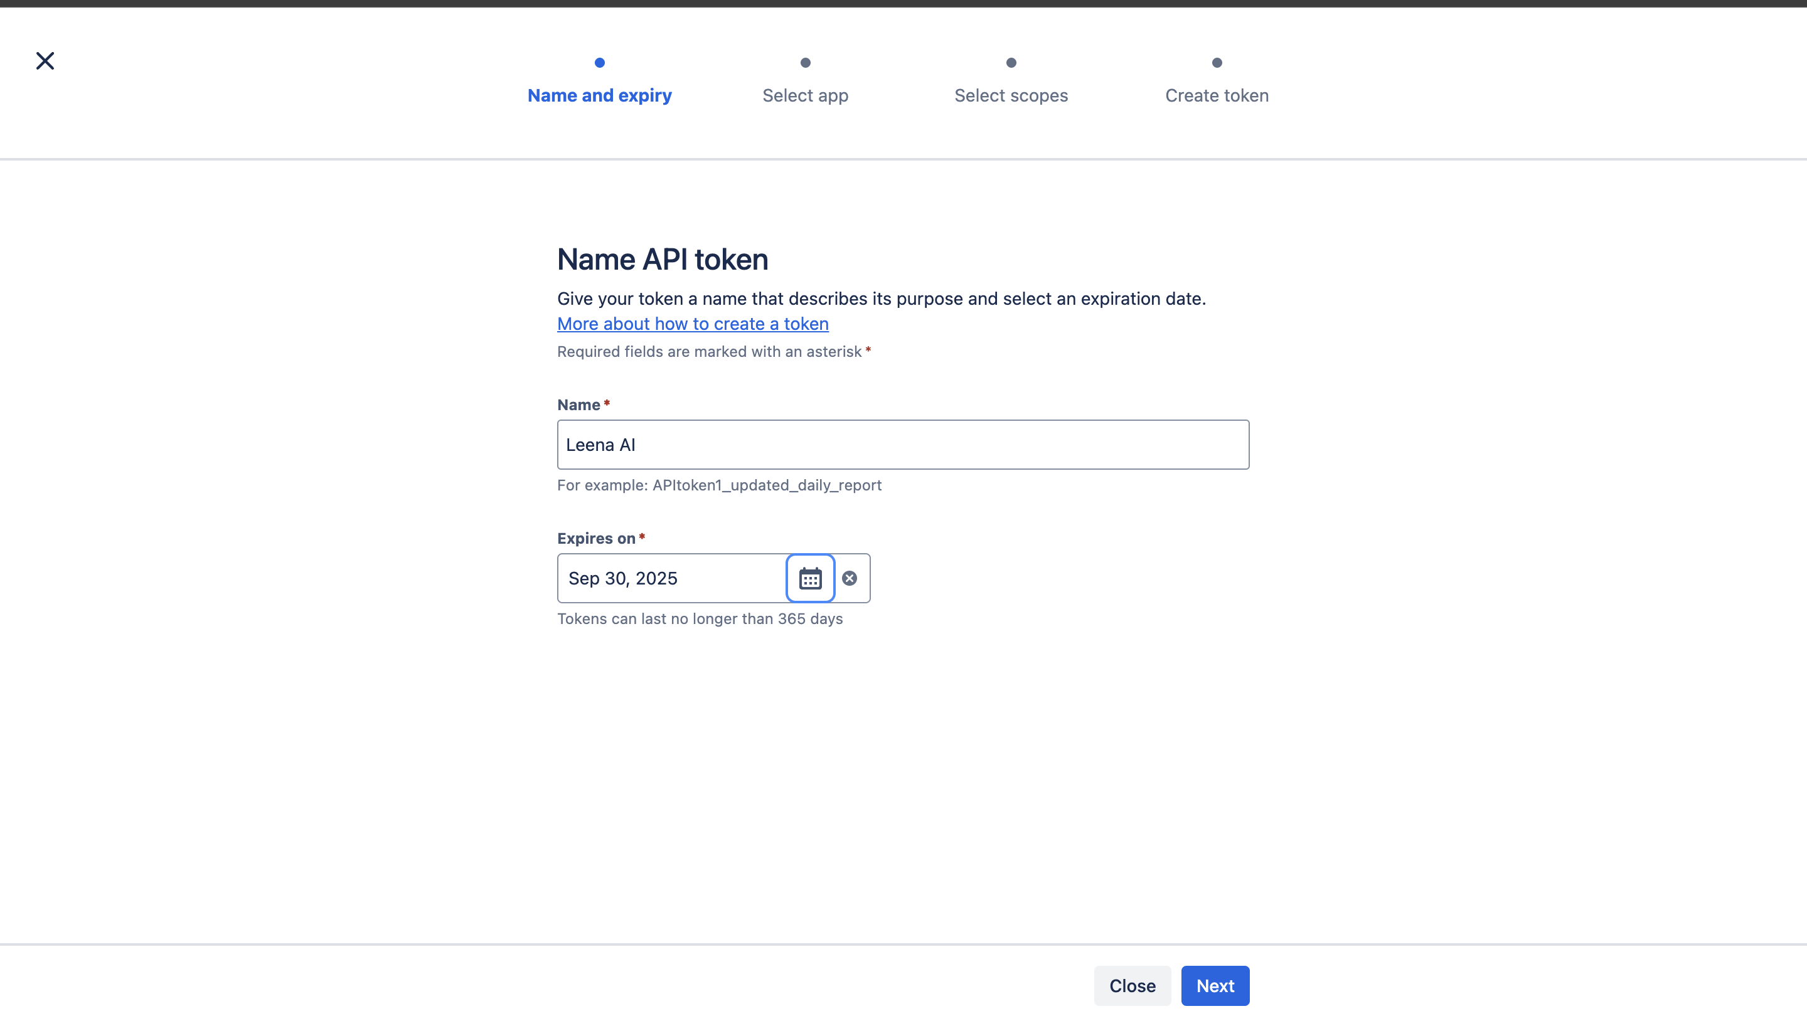The width and height of the screenshot is (1807, 1026).
Task: Click the Expires on field label
Action: (x=596, y=538)
